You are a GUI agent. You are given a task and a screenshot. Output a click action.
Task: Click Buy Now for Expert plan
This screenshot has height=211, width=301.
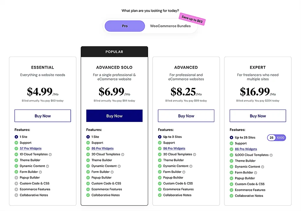click(258, 116)
